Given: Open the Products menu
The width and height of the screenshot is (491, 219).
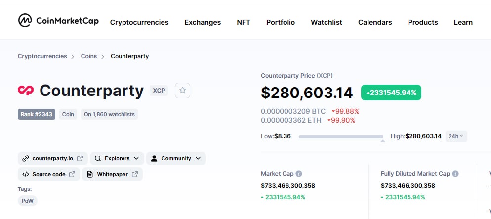Looking at the screenshot, I should [423, 22].
